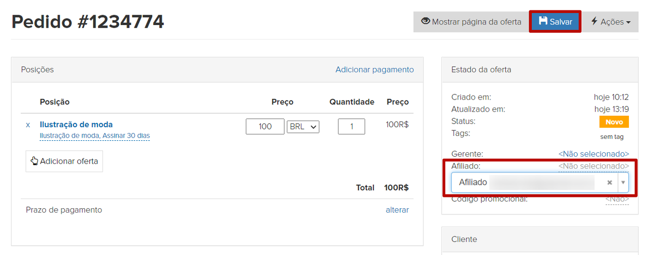
Task: Click the sem tag label
Action: (x=611, y=136)
